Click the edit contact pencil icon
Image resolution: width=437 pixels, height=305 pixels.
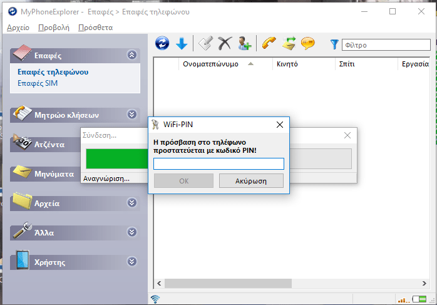pos(205,43)
